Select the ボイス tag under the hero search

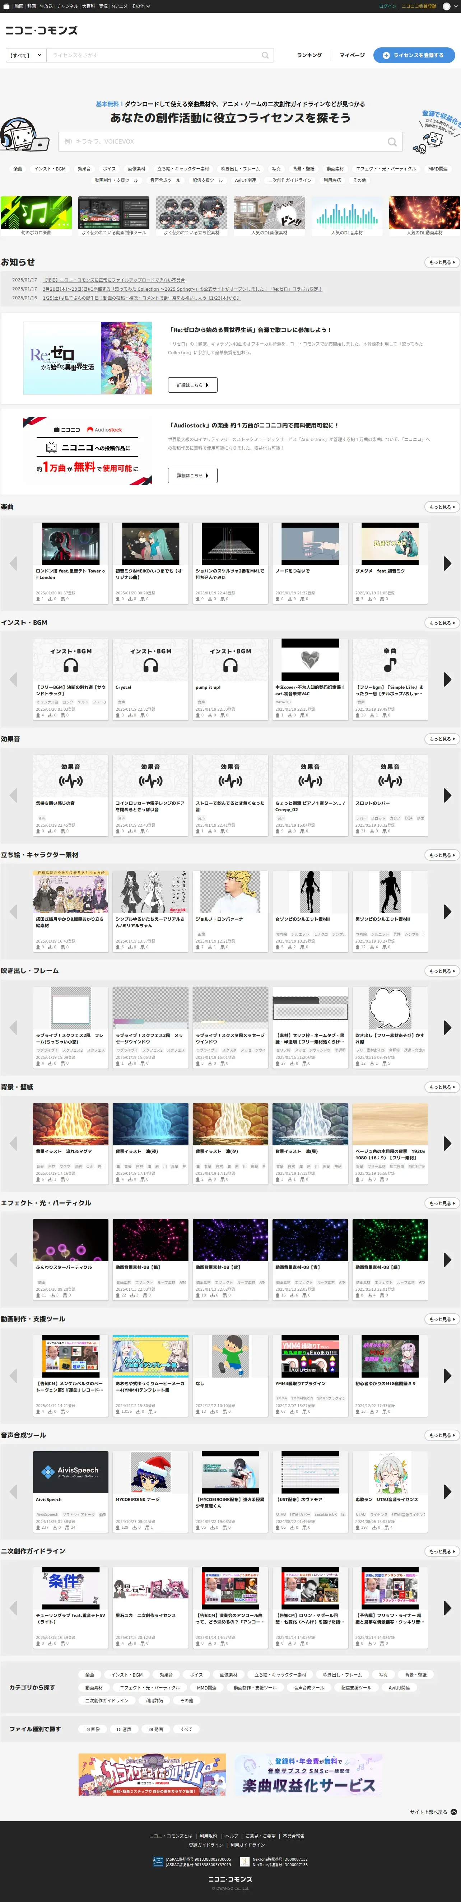[x=110, y=169]
